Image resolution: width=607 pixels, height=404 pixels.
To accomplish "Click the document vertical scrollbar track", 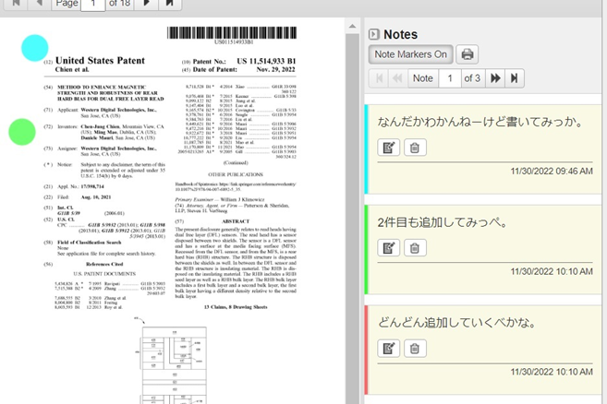I will tap(352, 219).
